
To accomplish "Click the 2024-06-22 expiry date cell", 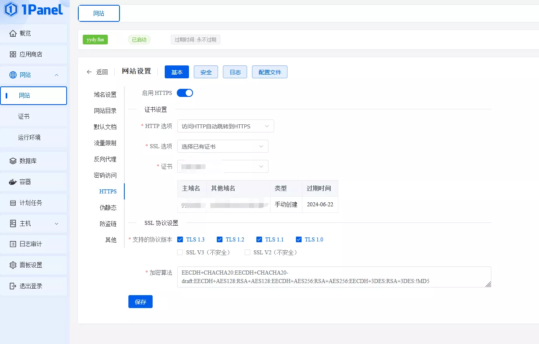I will [320, 204].
